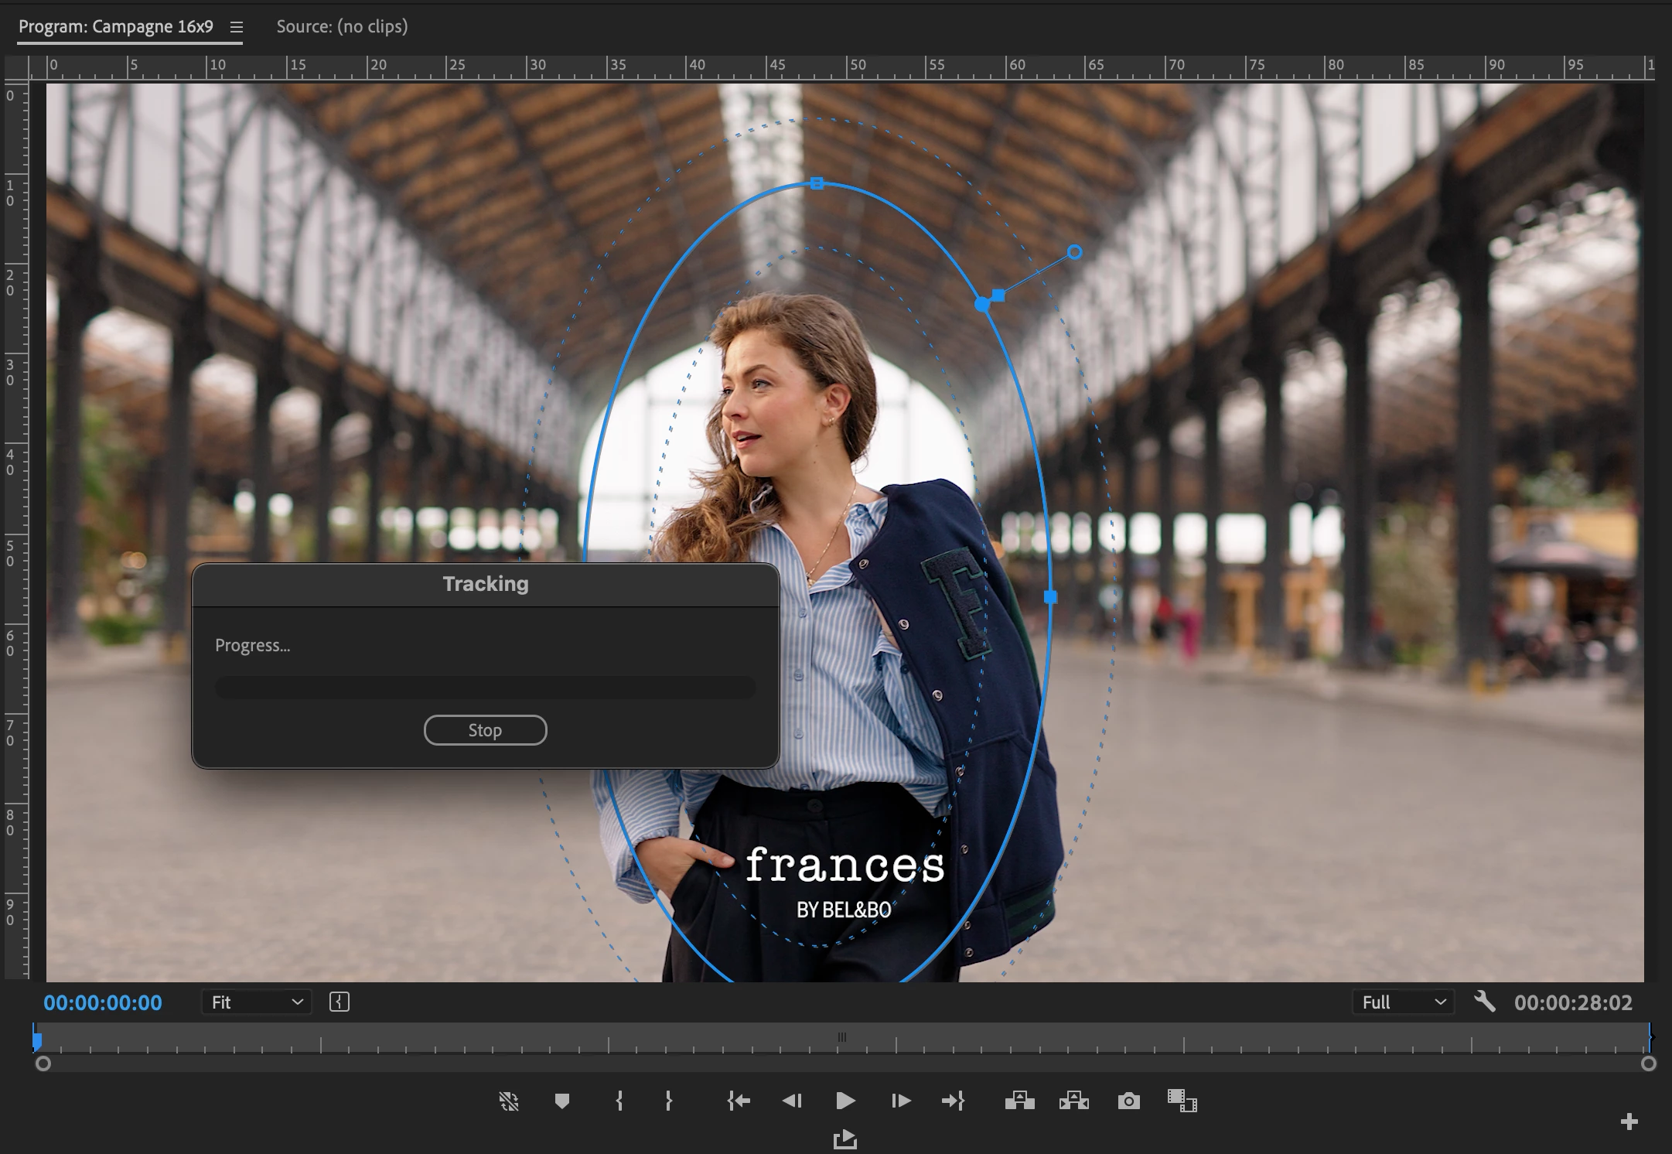Viewport: 1672px width, 1154px height.
Task: Open the wrench settings menu
Action: click(x=1484, y=1002)
